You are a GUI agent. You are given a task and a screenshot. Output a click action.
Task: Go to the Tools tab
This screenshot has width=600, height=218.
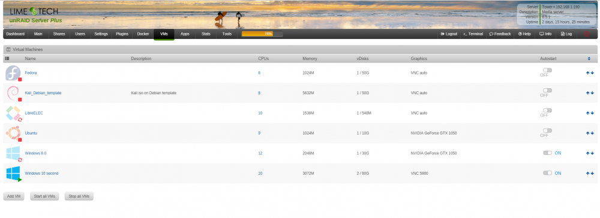click(227, 34)
